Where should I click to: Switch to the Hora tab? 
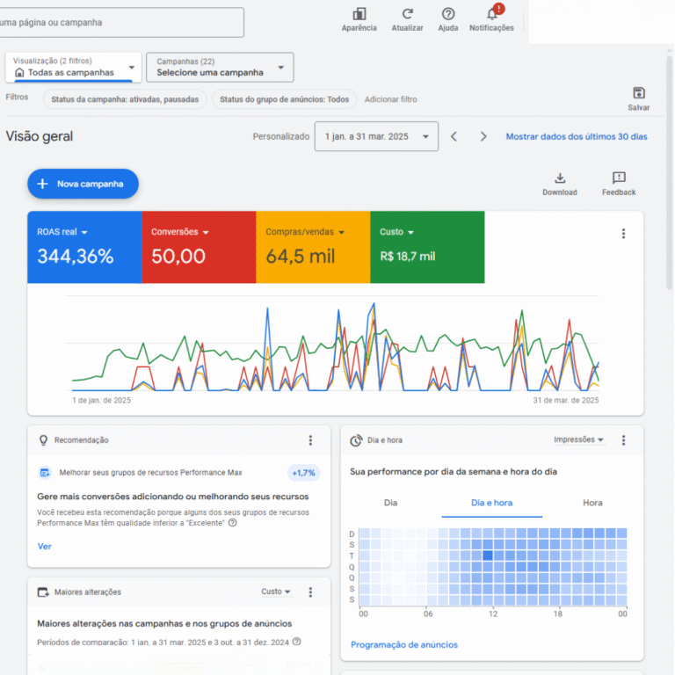(592, 503)
